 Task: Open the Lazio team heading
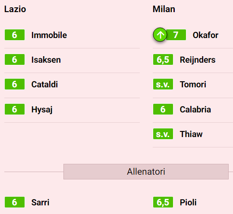pyautogui.click(x=15, y=9)
